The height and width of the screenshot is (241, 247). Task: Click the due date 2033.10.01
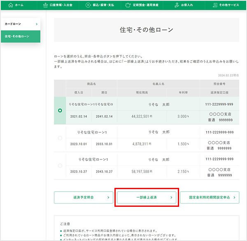point(104,144)
